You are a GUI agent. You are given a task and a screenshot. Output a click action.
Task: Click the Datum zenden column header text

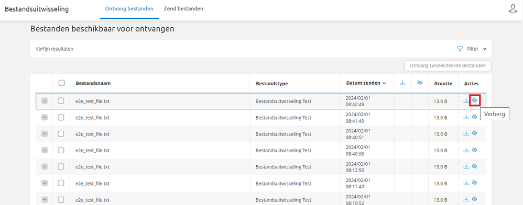click(x=363, y=83)
